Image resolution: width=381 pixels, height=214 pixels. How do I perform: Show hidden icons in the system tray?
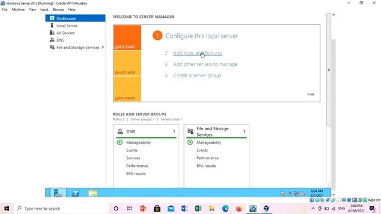pos(313,209)
